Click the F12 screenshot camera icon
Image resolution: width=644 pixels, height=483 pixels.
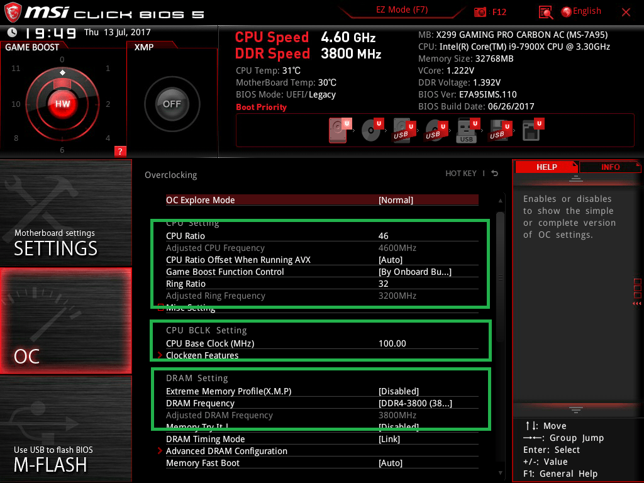pos(480,12)
